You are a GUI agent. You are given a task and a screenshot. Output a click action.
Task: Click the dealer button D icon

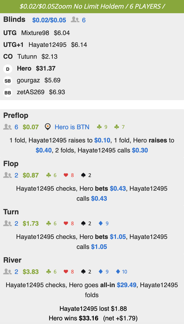[8, 69]
